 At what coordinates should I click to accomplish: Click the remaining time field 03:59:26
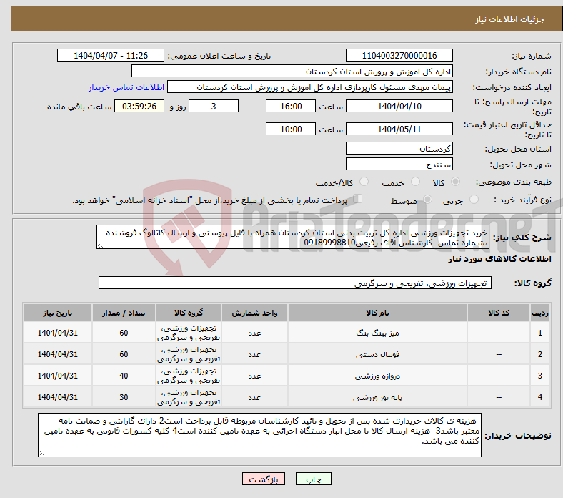pos(139,106)
